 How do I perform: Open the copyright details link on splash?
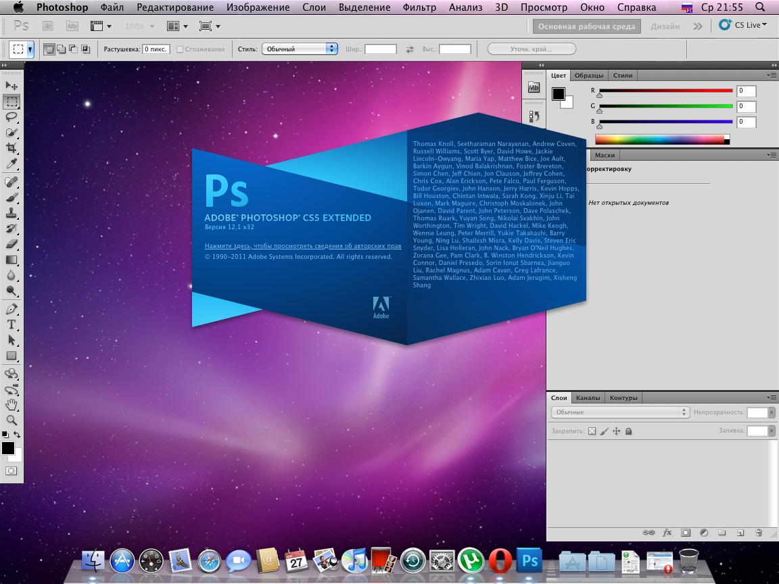coord(303,246)
